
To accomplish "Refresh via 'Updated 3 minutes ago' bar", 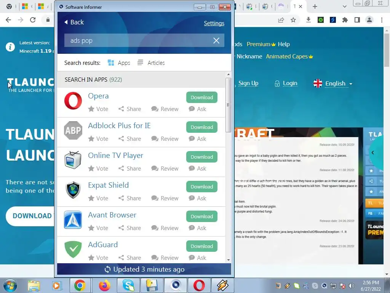I will [144, 269].
